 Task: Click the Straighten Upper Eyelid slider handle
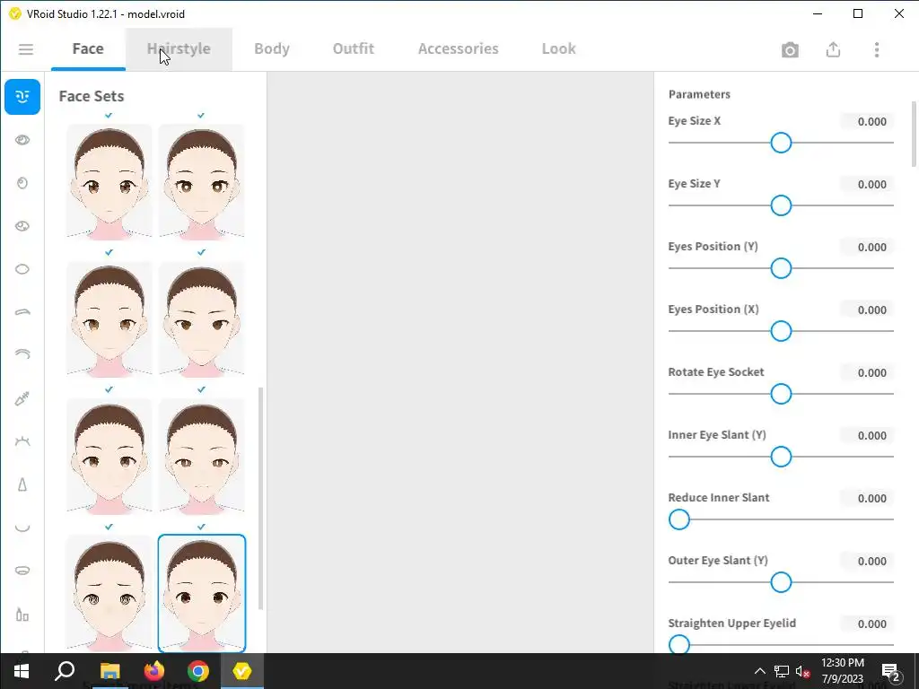coord(679,644)
